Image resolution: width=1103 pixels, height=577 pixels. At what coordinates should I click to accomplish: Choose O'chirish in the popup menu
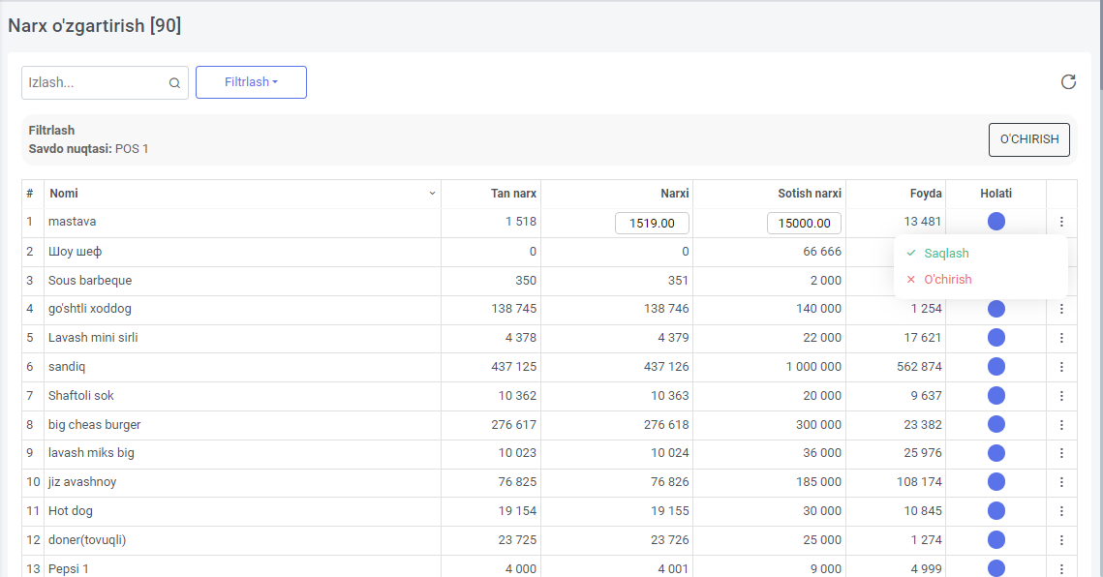click(947, 280)
